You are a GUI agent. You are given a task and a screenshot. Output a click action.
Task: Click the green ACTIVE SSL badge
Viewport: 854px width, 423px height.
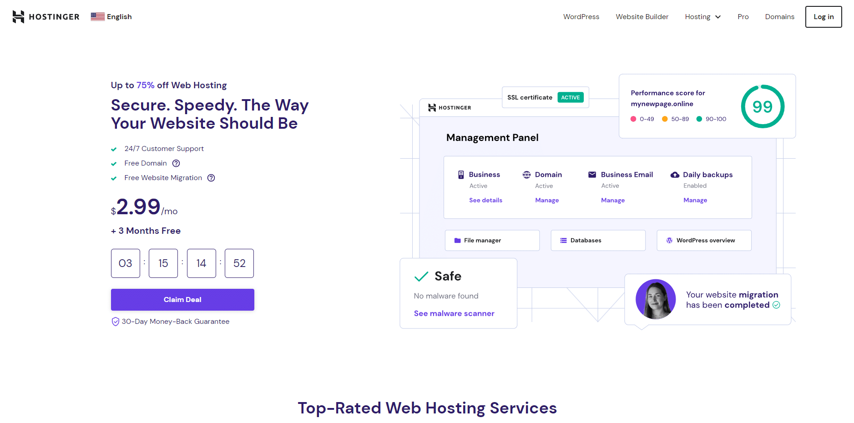[x=571, y=97]
